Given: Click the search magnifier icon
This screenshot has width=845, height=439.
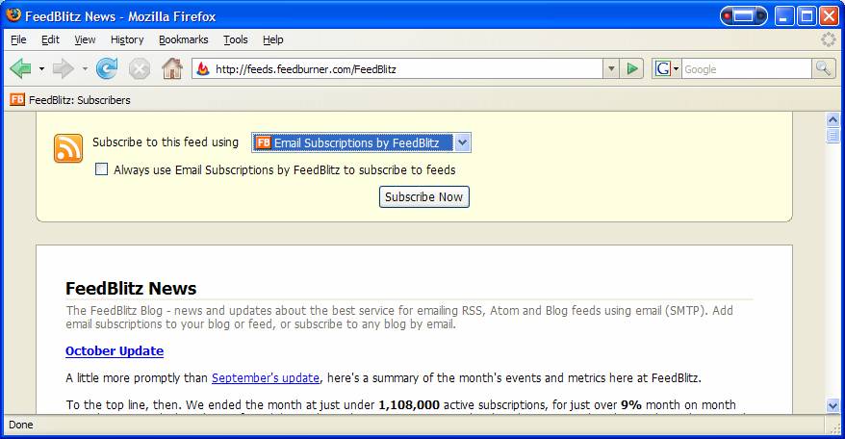Looking at the screenshot, I should pos(823,68).
